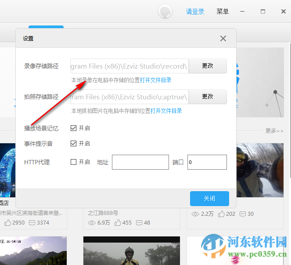Open the mountain scenery camera thumbnail
This screenshot has width=291, height=265.
[33, 250]
